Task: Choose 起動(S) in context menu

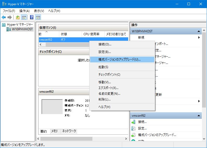Action: (x=122, y=67)
